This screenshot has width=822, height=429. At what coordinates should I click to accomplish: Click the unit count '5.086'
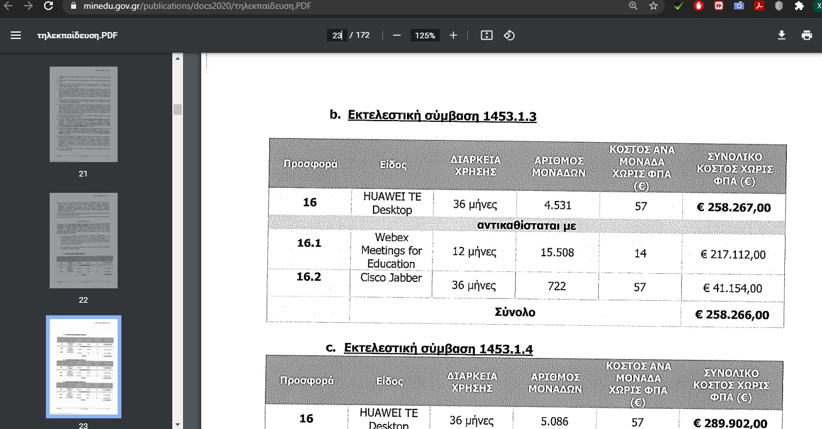[555, 420]
